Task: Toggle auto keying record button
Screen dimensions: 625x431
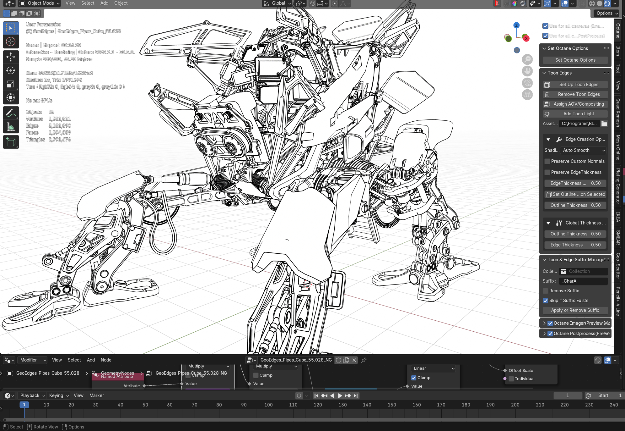Action: [x=299, y=396]
